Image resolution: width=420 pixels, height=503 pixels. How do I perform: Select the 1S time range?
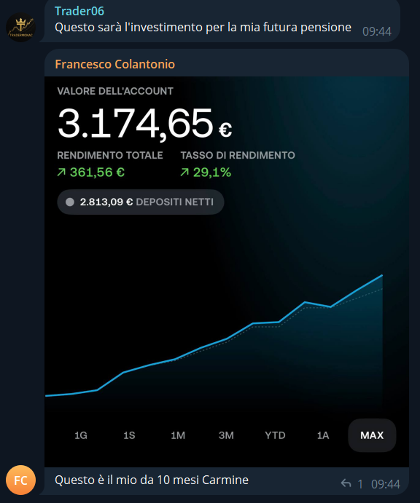pos(129,435)
